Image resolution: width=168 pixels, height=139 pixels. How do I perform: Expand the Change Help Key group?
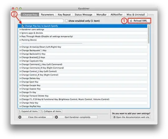[x=20, y=103]
